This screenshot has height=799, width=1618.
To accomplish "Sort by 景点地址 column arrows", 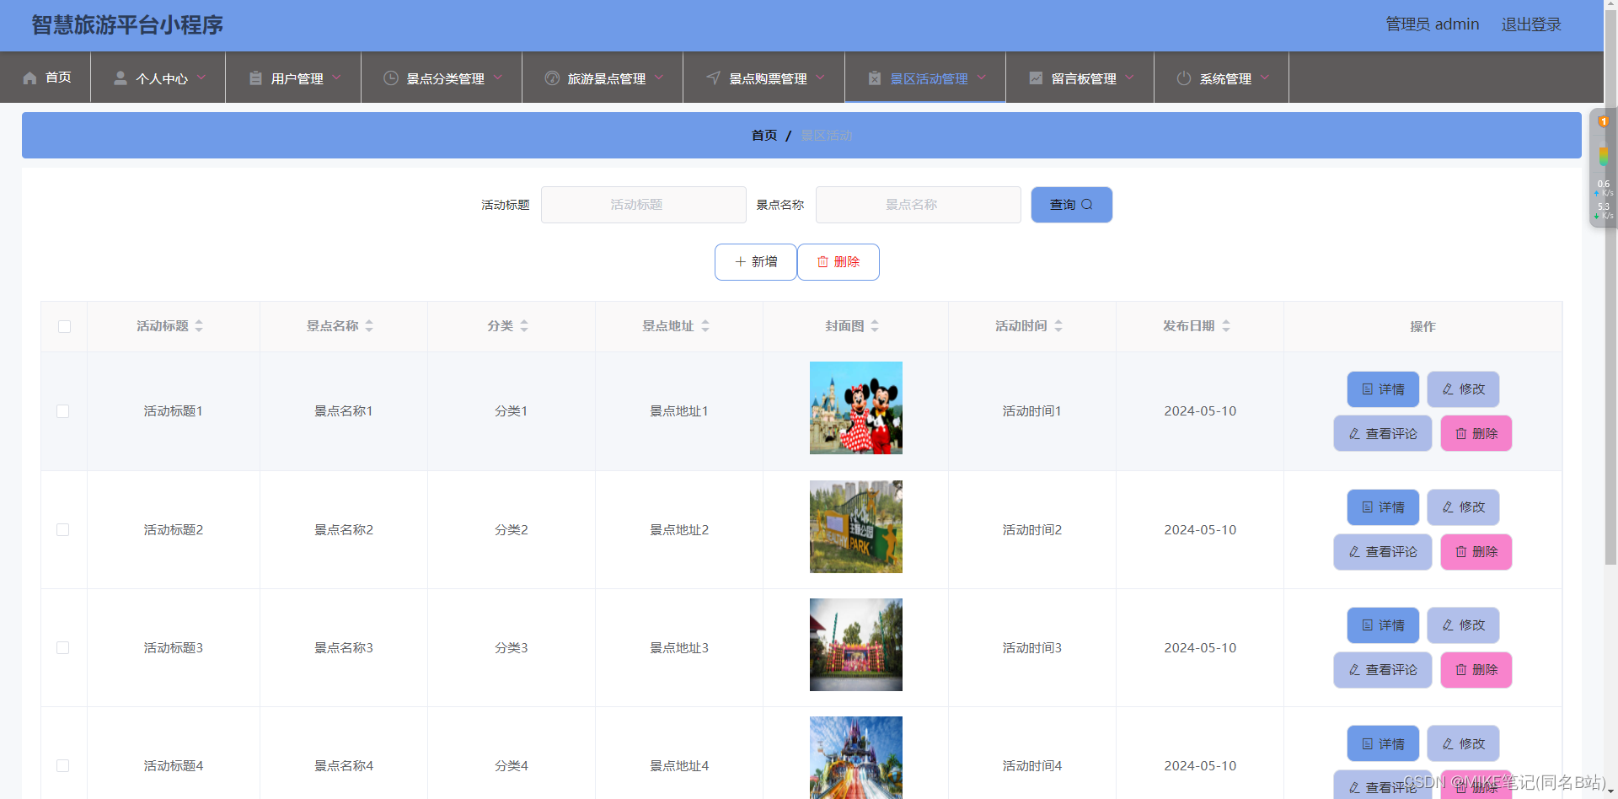I will pos(705,326).
